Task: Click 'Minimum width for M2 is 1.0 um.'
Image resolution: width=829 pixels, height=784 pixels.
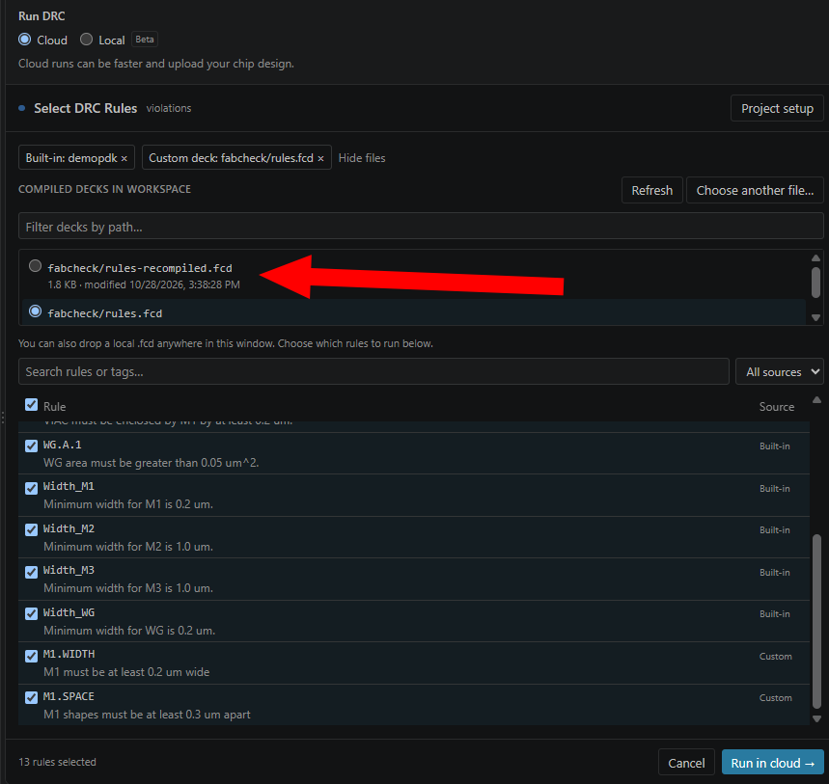Action: click(128, 547)
